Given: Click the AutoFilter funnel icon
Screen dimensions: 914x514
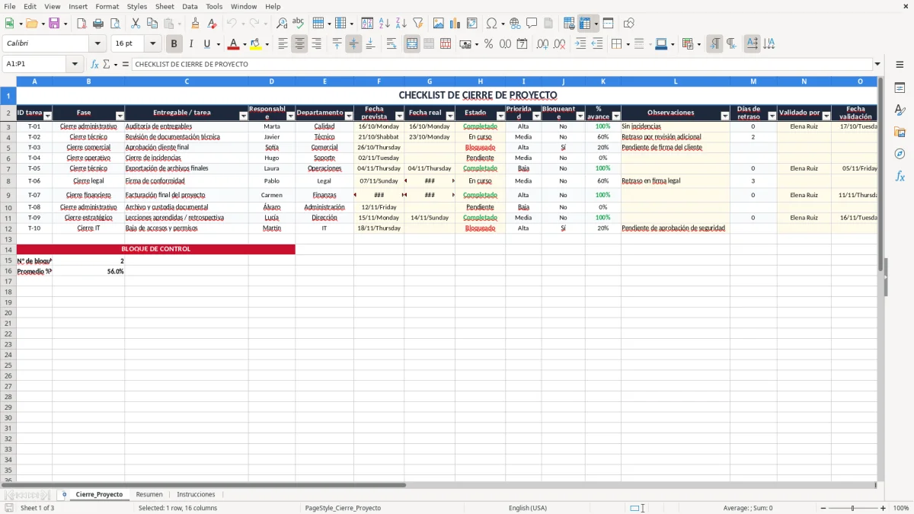Looking at the screenshot, I should coord(417,24).
